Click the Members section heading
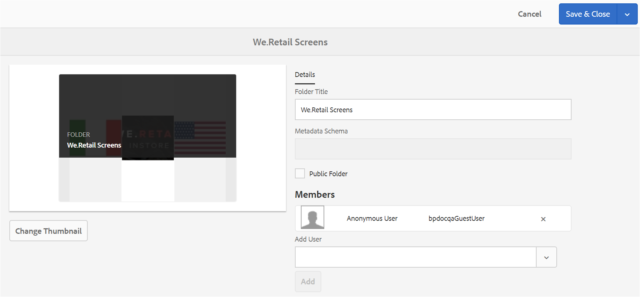The image size is (640, 297). point(315,195)
